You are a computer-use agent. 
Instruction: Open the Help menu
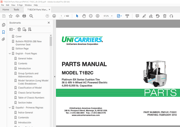click(36, 5)
